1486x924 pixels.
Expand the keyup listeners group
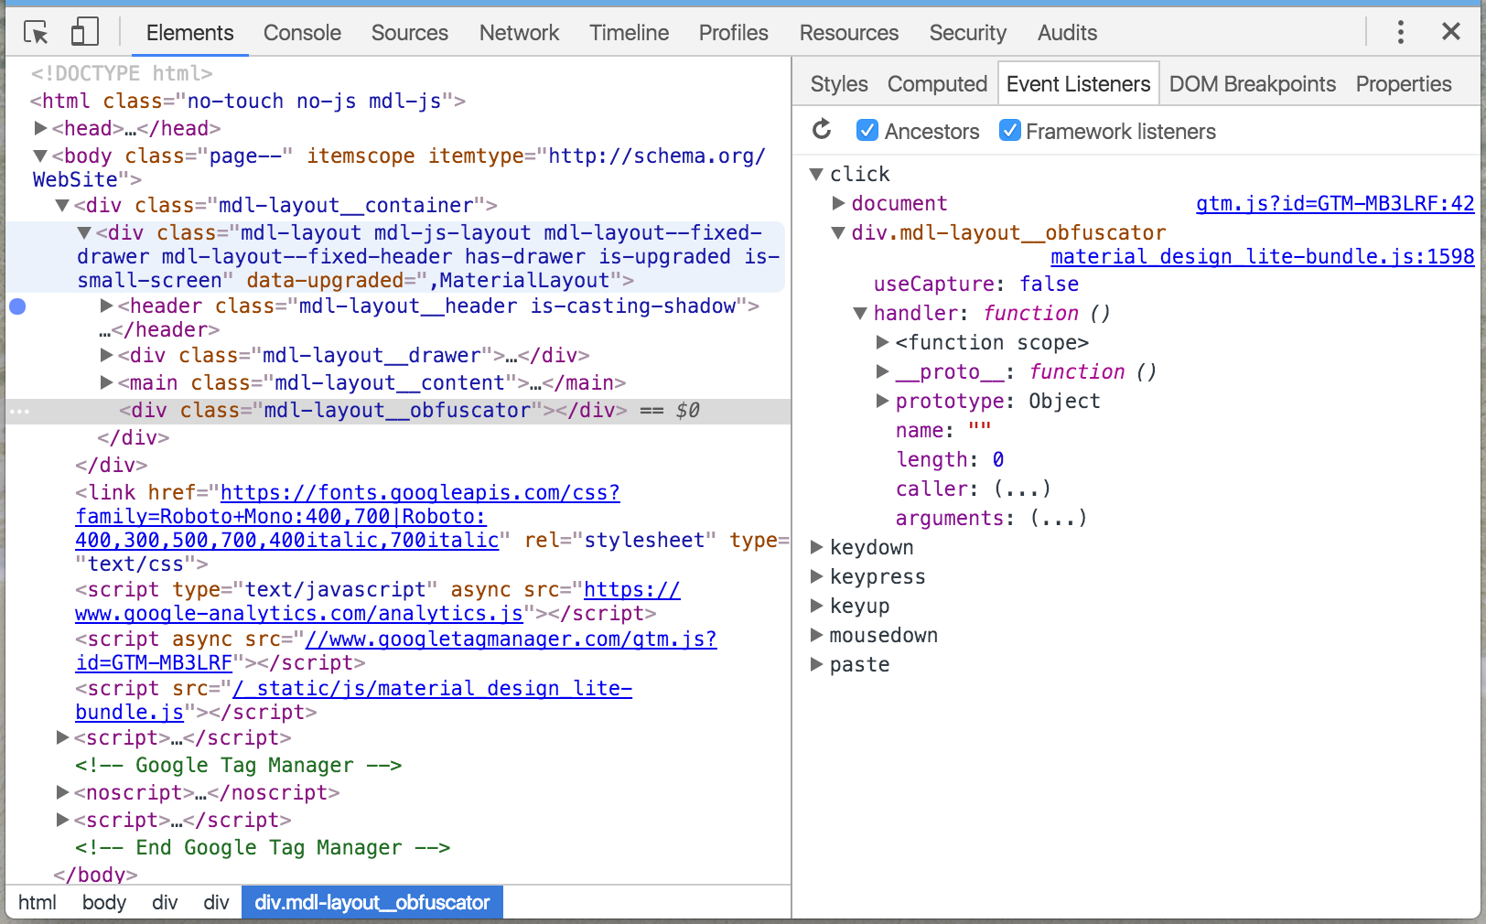(817, 606)
